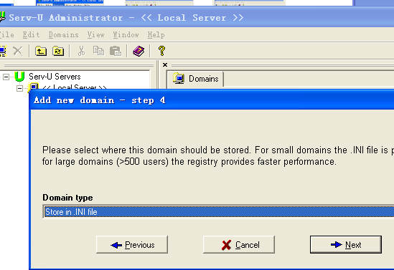Collapse the Local Server tree node
Screen dimensions: 394x270
[19, 88]
